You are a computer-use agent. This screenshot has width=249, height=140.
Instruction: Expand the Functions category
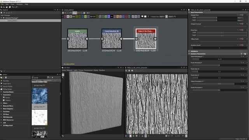2,112
